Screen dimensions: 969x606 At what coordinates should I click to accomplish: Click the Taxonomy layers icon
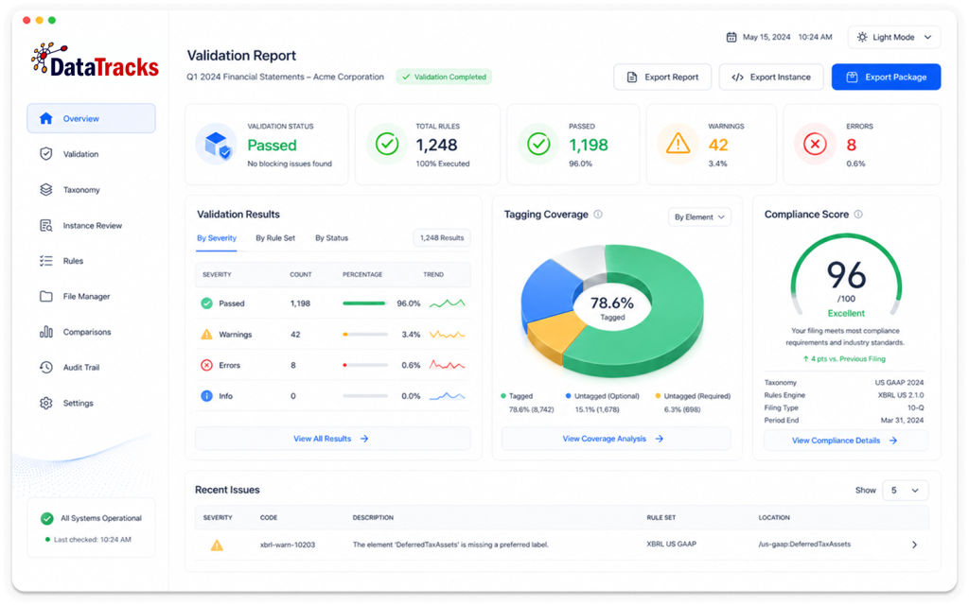pos(45,189)
